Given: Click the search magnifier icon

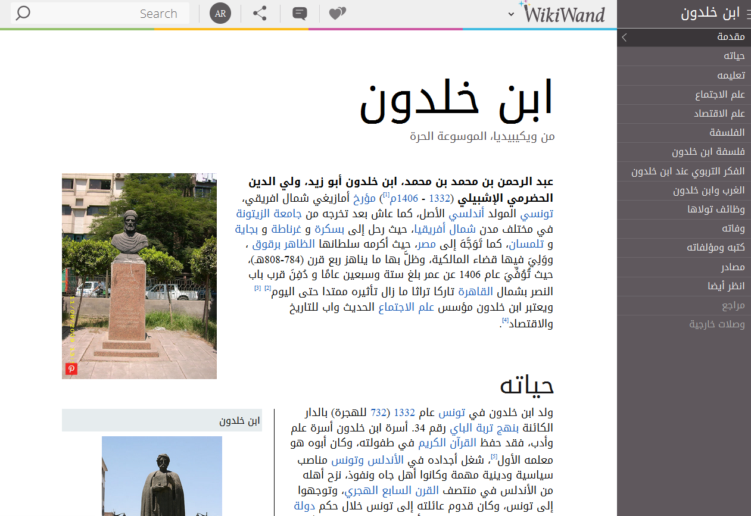Looking at the screenshot, I should click(x=23, y=14).
